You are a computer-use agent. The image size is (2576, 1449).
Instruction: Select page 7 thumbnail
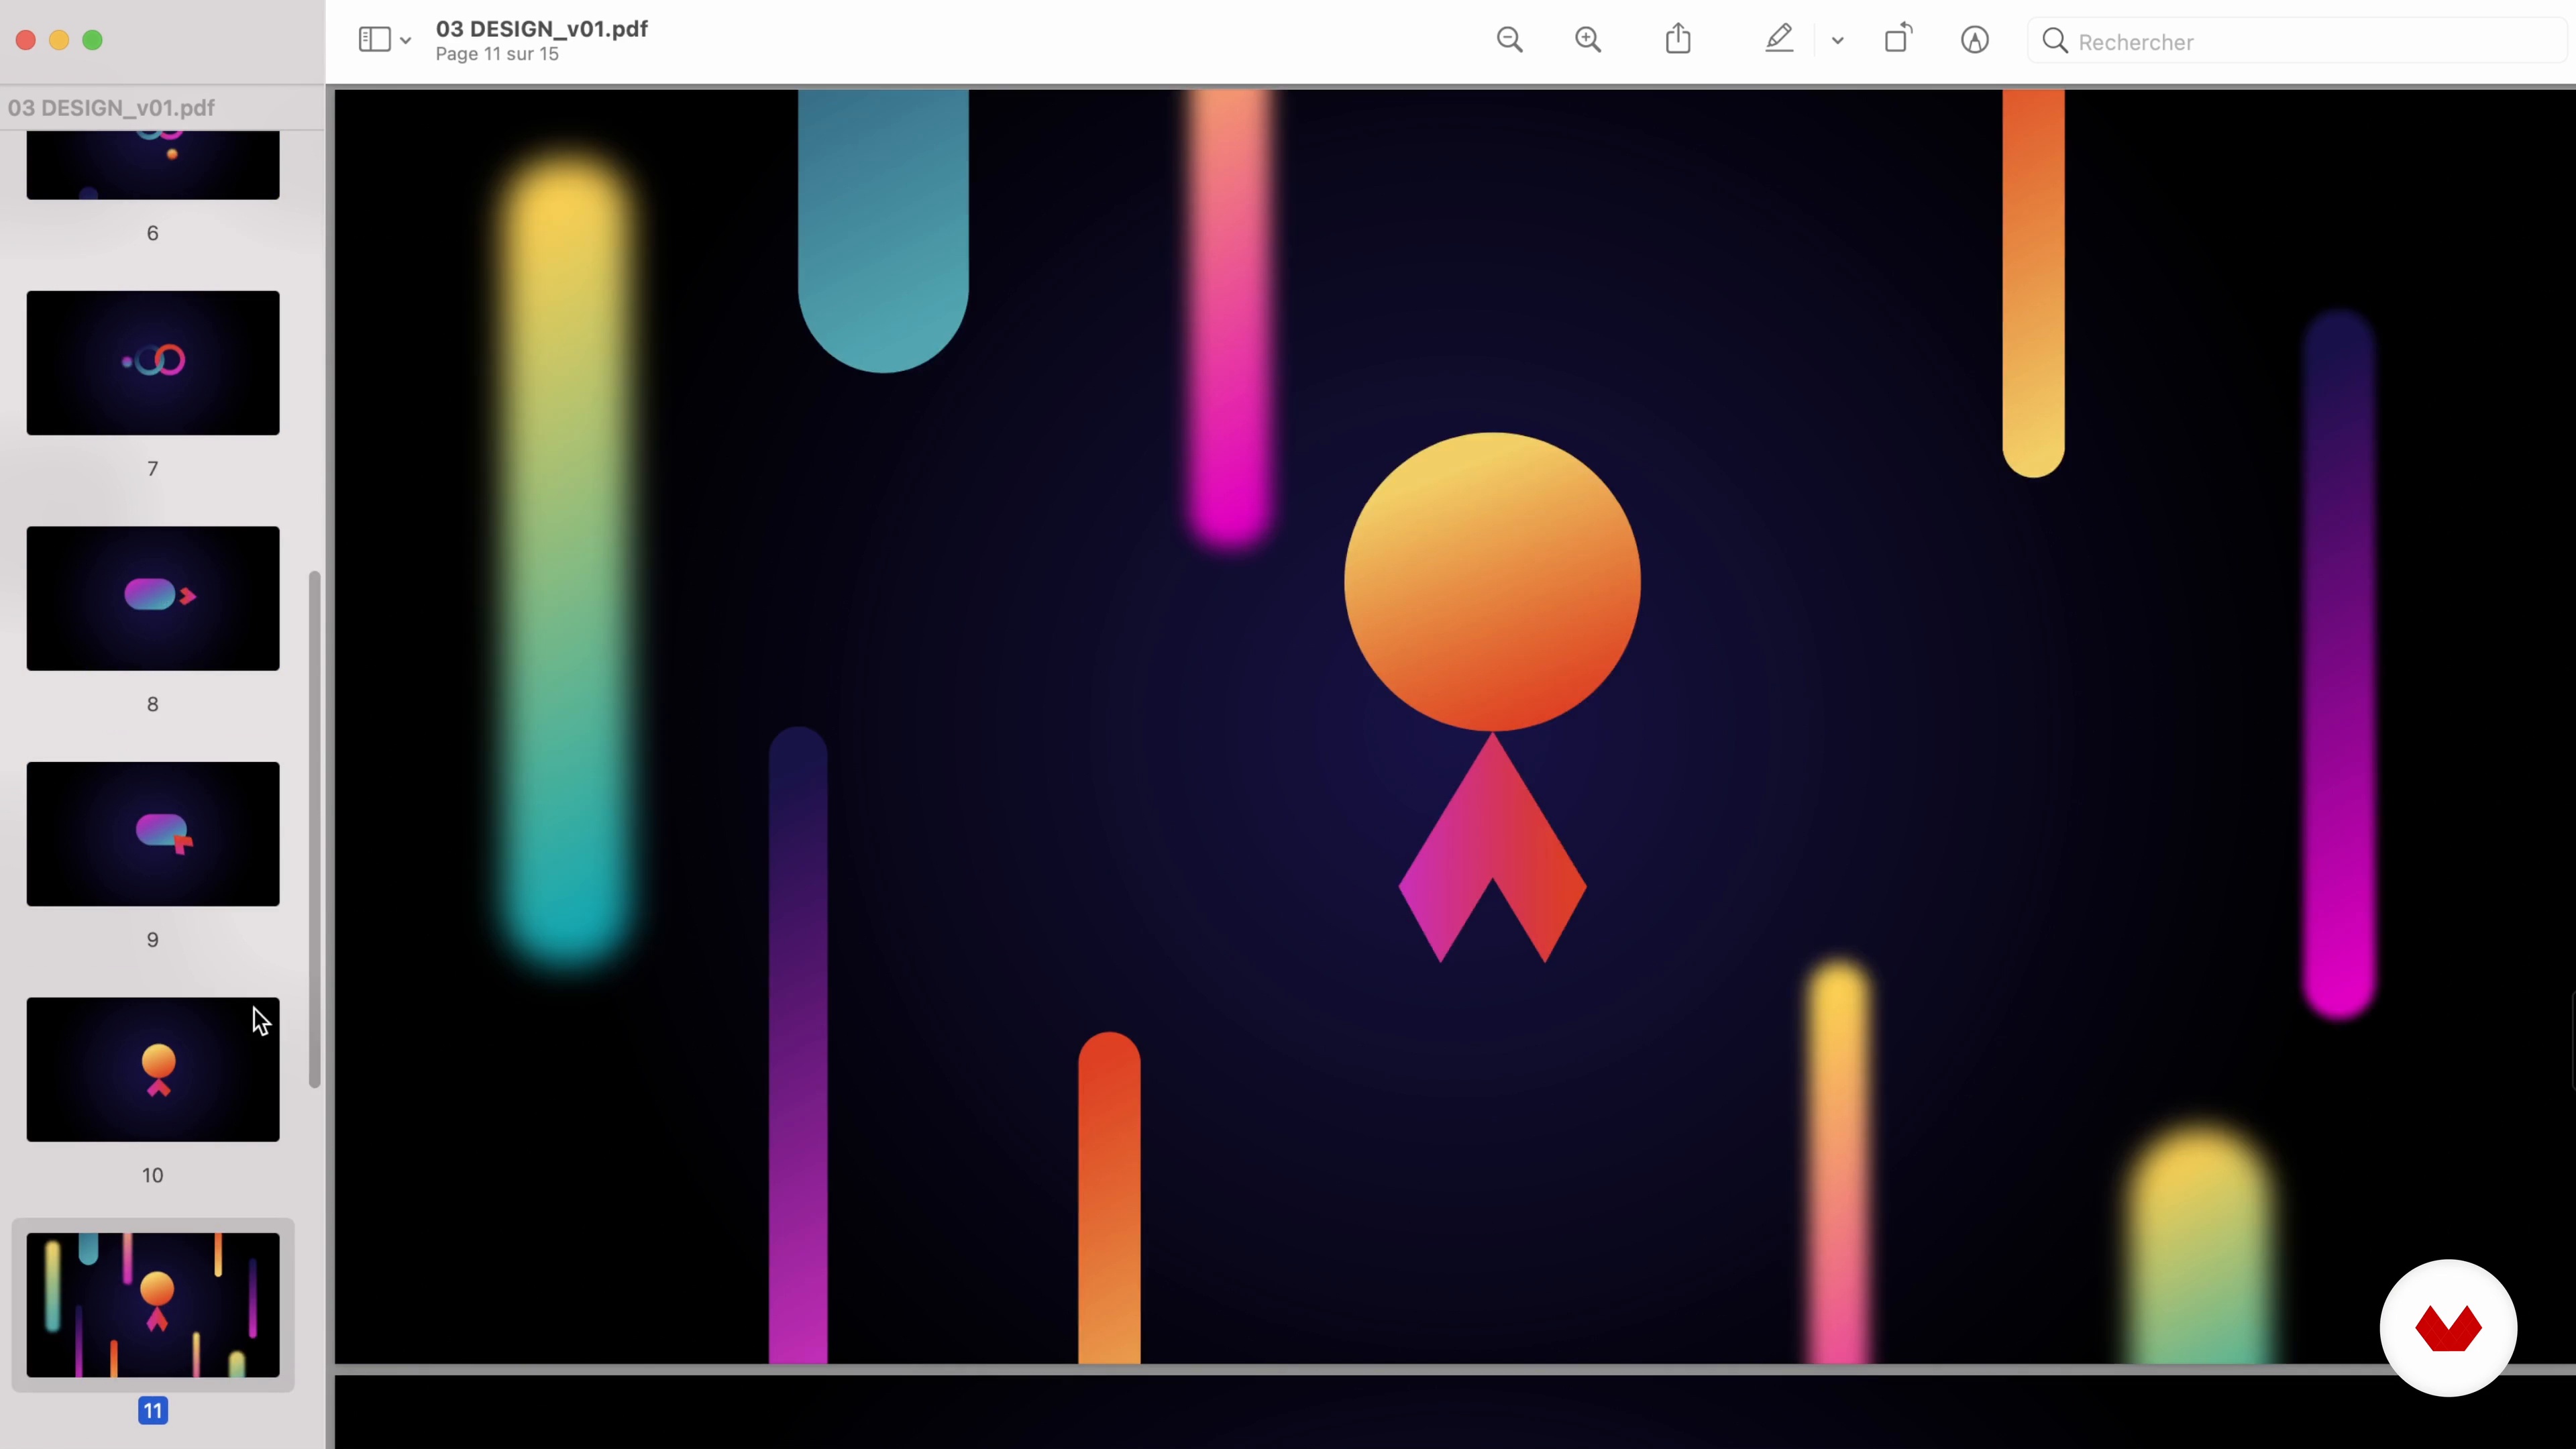pos(153,363)
